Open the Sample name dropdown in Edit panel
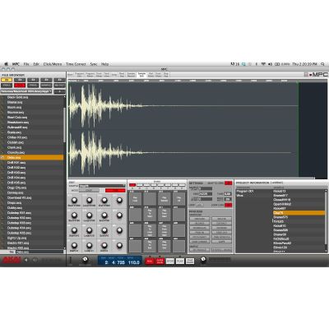The image size is (329, 329). tap(102, 186)
